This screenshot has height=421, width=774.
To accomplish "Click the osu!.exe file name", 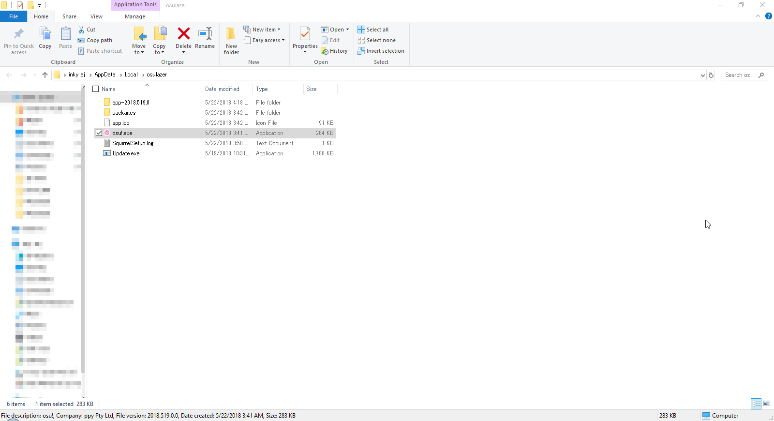I will 122,133.
